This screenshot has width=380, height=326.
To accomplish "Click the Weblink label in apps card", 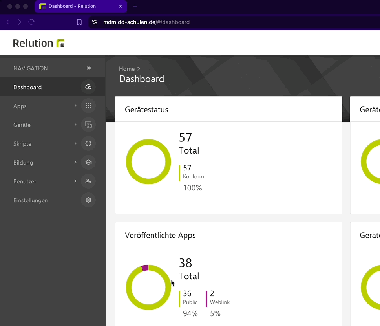I will click(x=220, y=302).
